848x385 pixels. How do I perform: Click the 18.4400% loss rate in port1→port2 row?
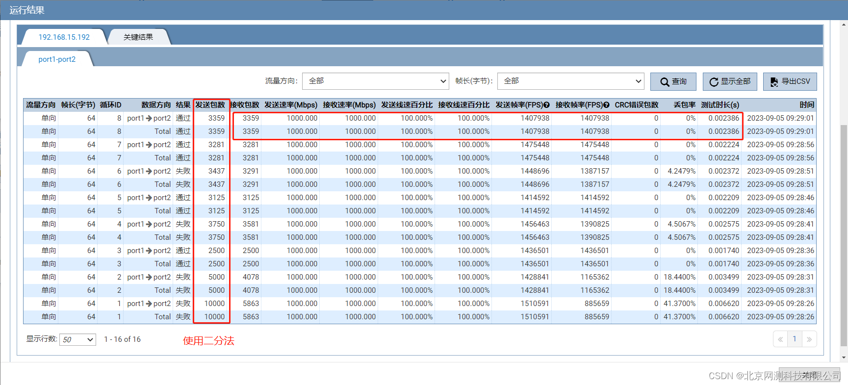tap(679, 277)
